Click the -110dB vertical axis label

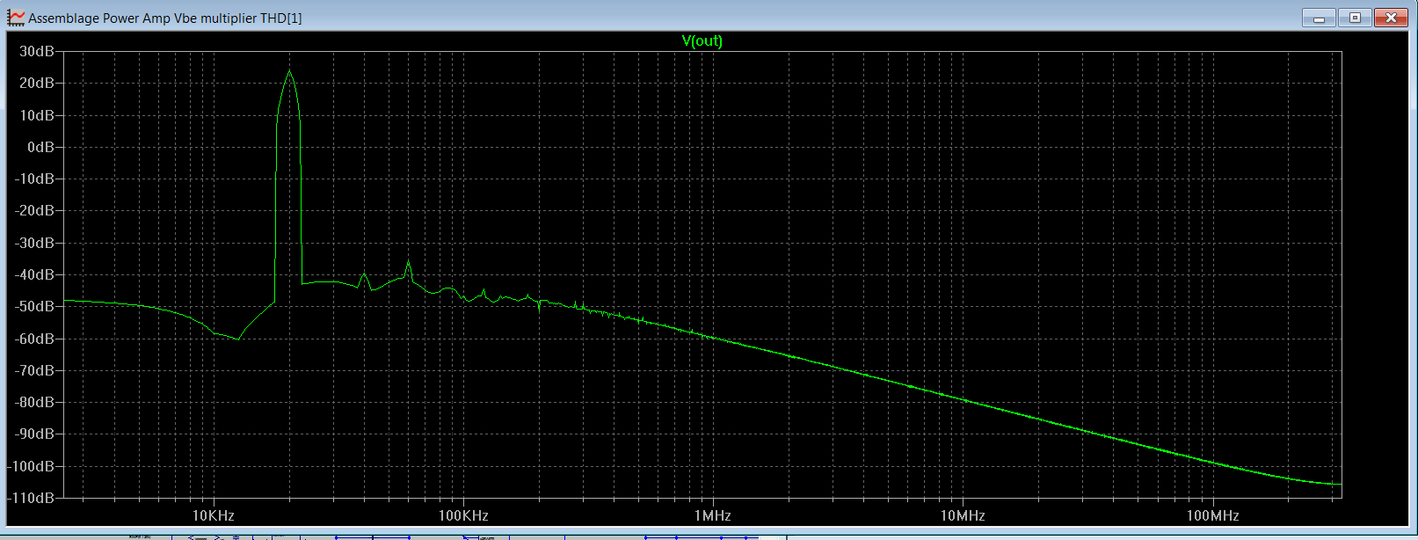pos(32,498)
